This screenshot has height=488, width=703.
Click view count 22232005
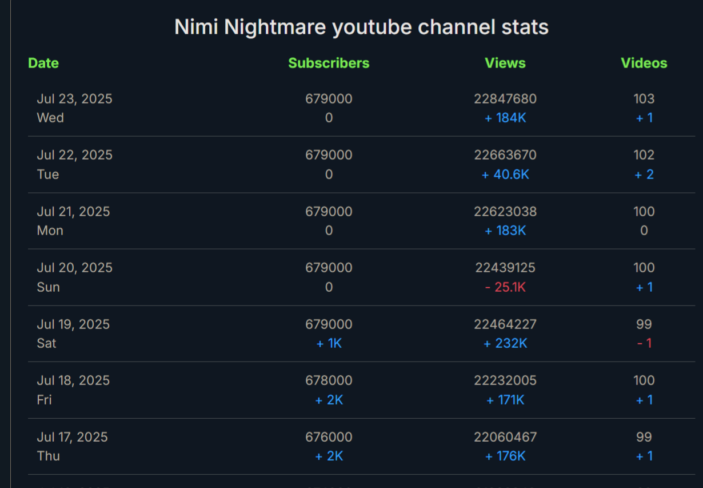(x=505, y=380)
